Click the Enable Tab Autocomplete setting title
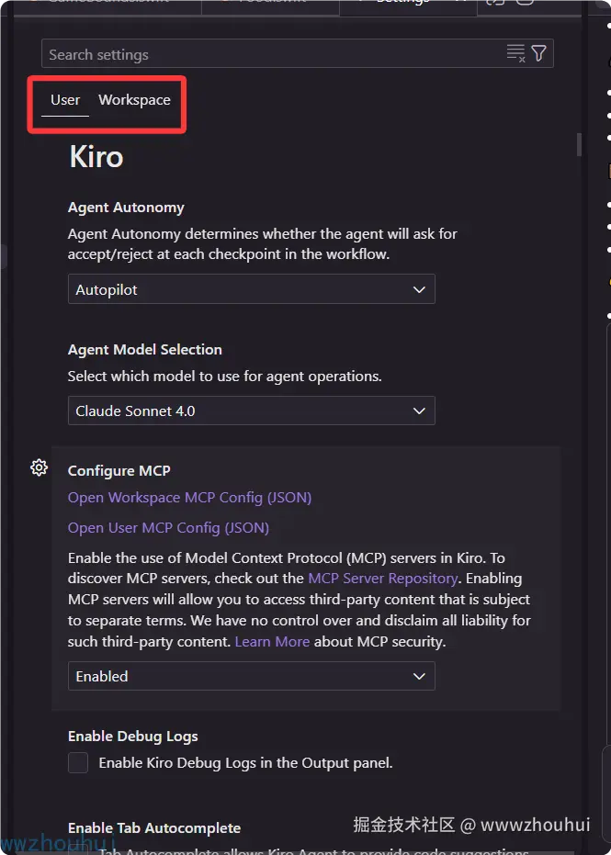The image size is (611, 855). (154, 827)
